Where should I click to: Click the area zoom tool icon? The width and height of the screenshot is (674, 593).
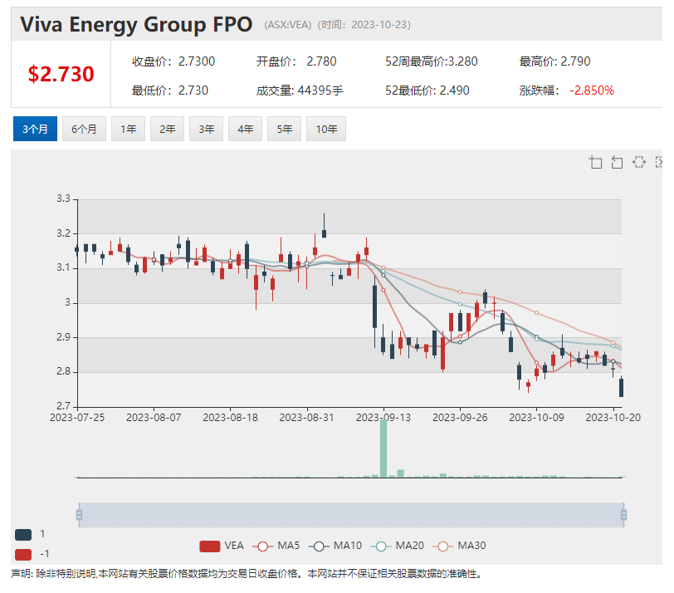tap(595, 162)
